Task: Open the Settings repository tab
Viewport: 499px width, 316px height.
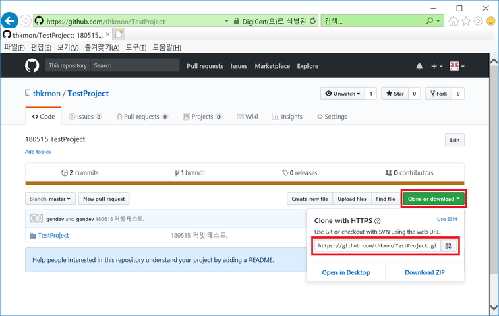Action: [x=332, y=117]
